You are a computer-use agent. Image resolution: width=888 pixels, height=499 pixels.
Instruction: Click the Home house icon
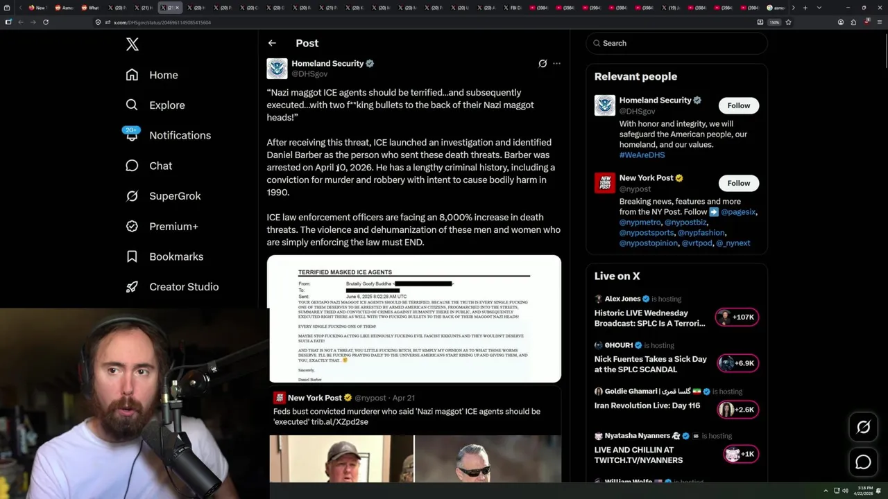(x=132, y=75)
